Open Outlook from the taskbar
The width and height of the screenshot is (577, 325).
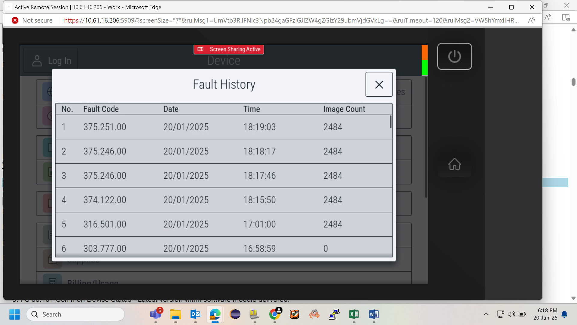click(x=195, y=314)
